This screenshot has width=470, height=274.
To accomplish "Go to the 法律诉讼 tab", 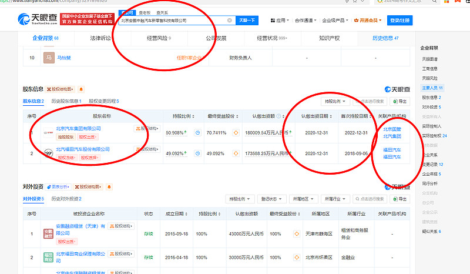I will tap(100, 38).
